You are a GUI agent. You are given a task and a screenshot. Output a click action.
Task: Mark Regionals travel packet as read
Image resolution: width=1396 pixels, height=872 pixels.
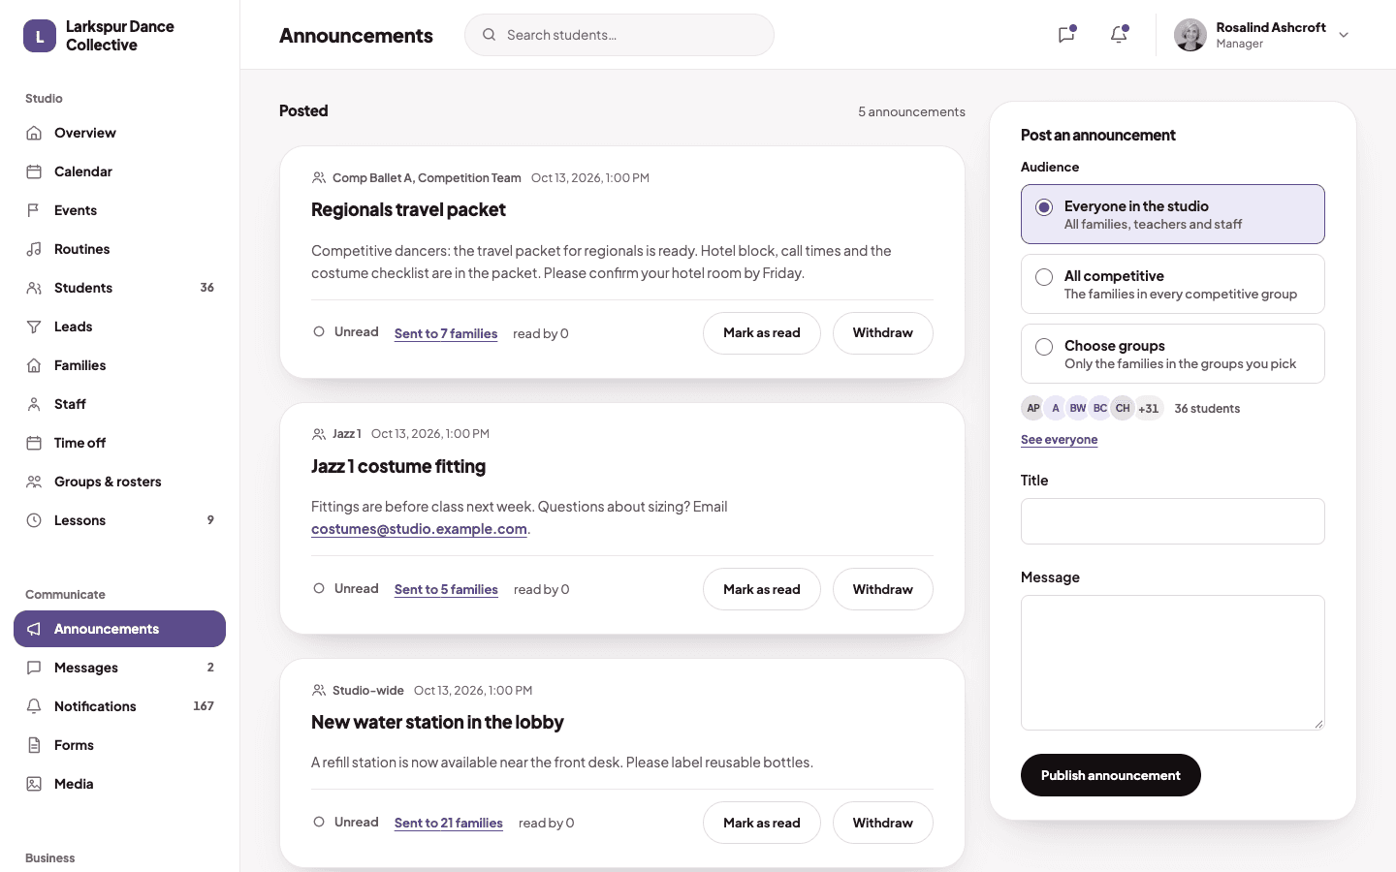[762, 333]
